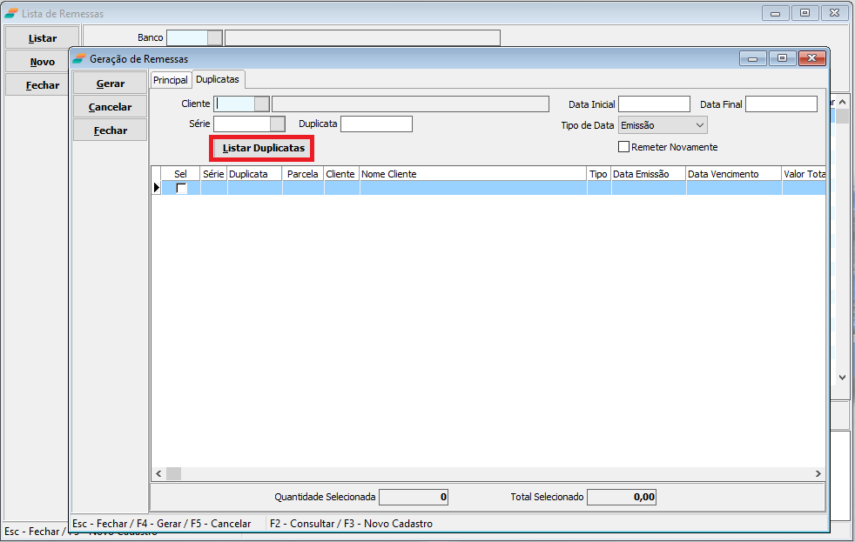Switch to the Principal tab

[x=170, y=80]
